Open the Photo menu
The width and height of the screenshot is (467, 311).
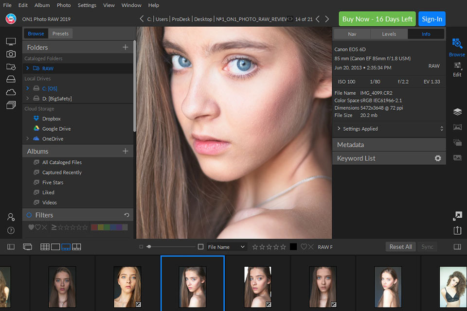tap(64, 5)
